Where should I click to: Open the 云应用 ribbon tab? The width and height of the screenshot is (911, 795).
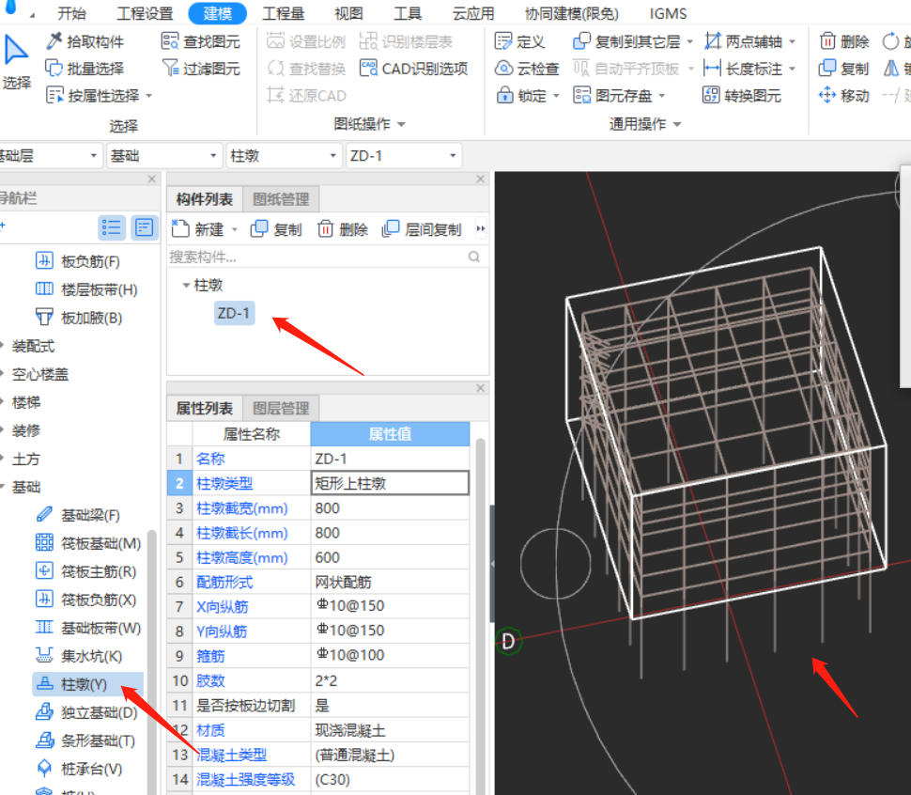473,13
